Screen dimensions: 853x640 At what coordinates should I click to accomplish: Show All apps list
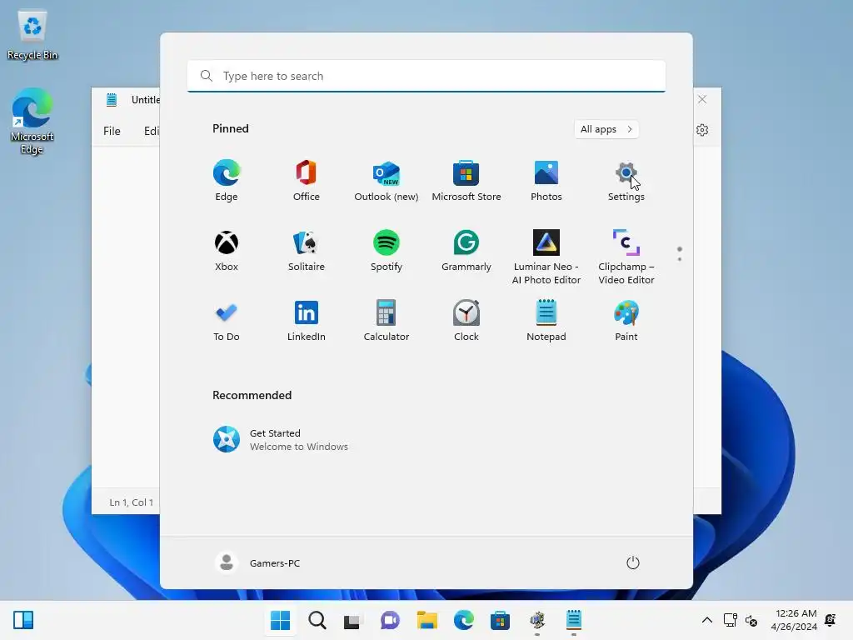point(606,129)
